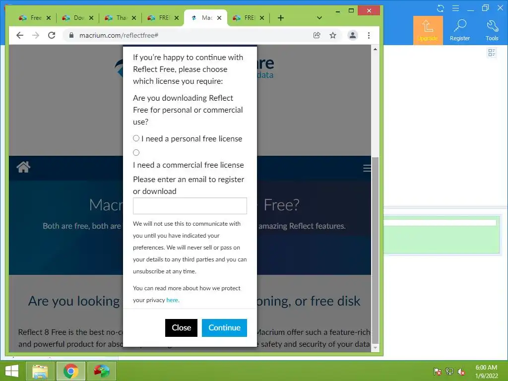Reload the macrium.com page
The image size is (508, 381).
[52, 35]
